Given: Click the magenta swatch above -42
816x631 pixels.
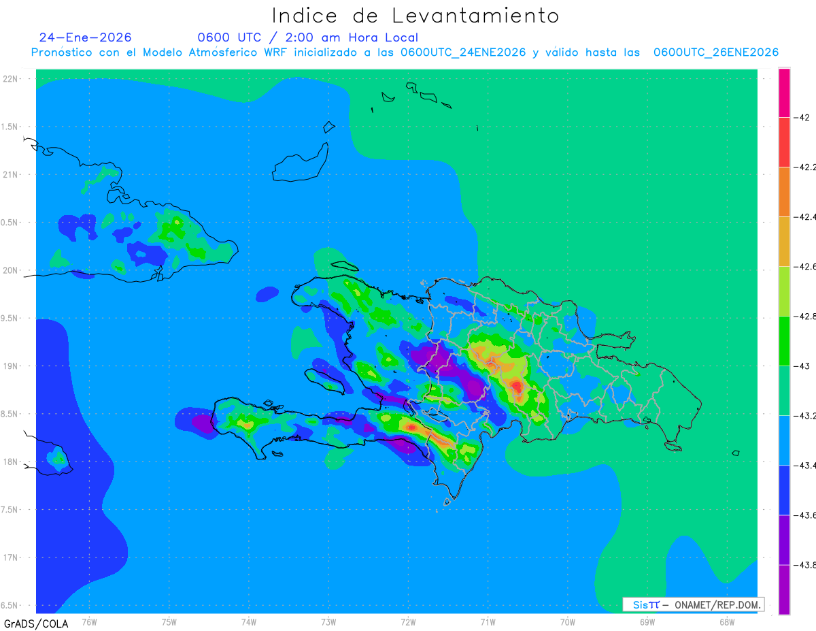Looking at the screenshot, I should point(784,93).
